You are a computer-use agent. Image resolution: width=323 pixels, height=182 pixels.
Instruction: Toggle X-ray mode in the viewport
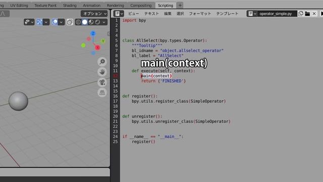pyautogui.click(x=70, y=22)
